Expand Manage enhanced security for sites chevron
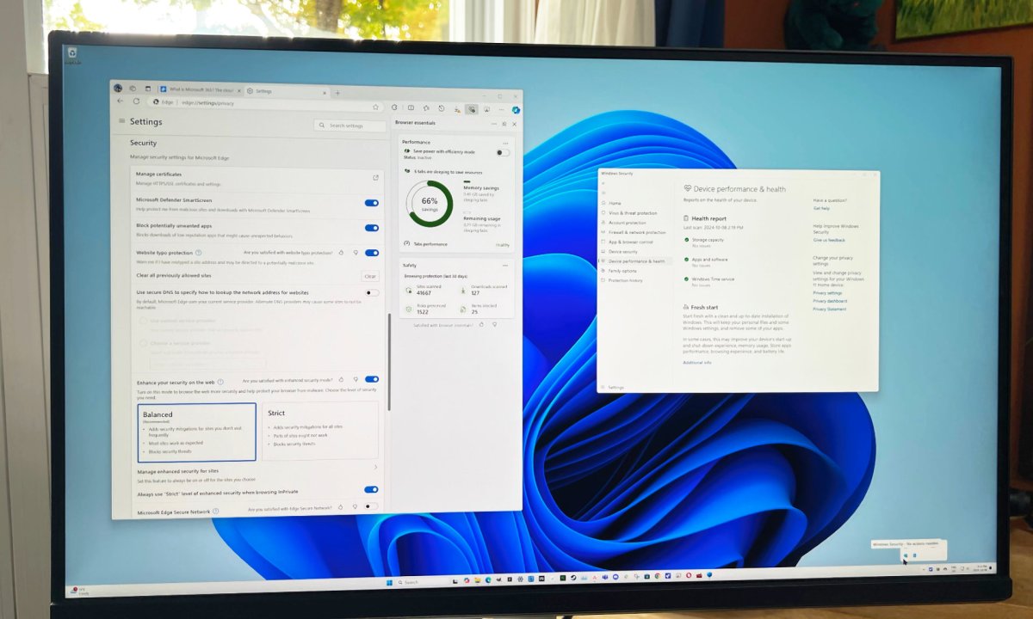 point(375,468)
